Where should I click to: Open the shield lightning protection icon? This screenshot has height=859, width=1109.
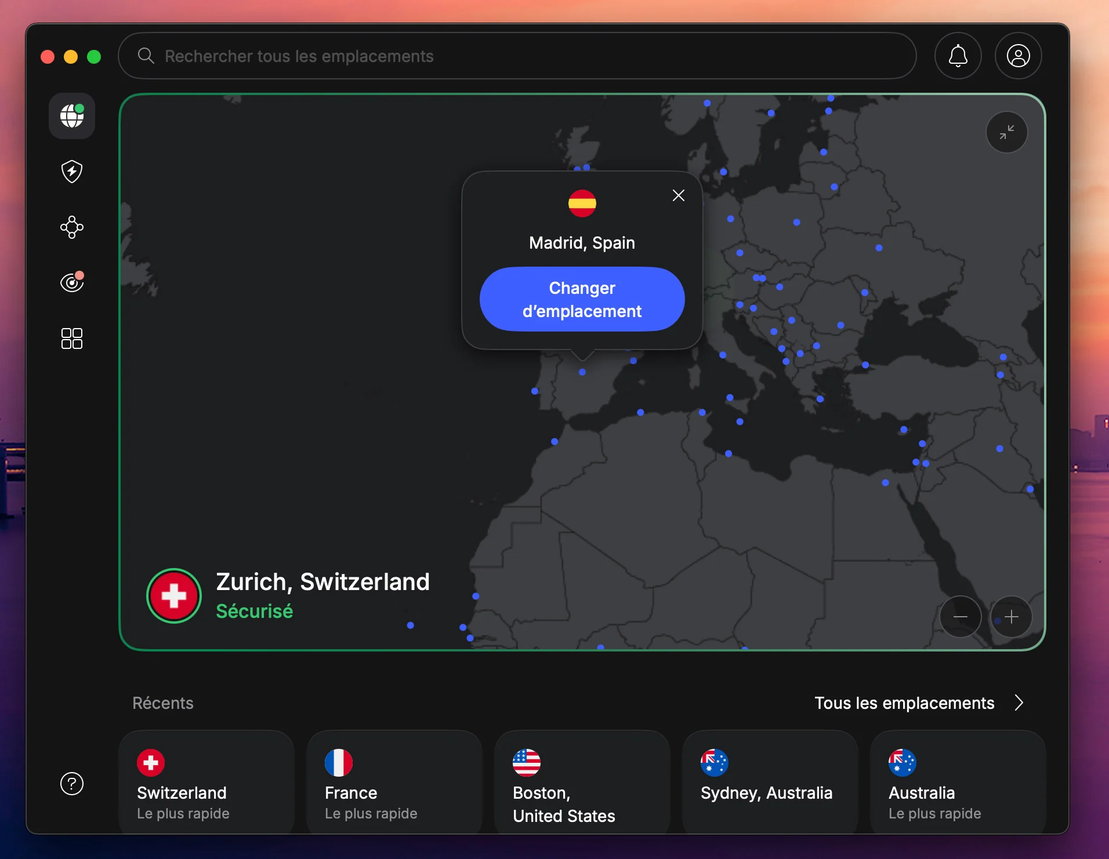coord(72,172)
